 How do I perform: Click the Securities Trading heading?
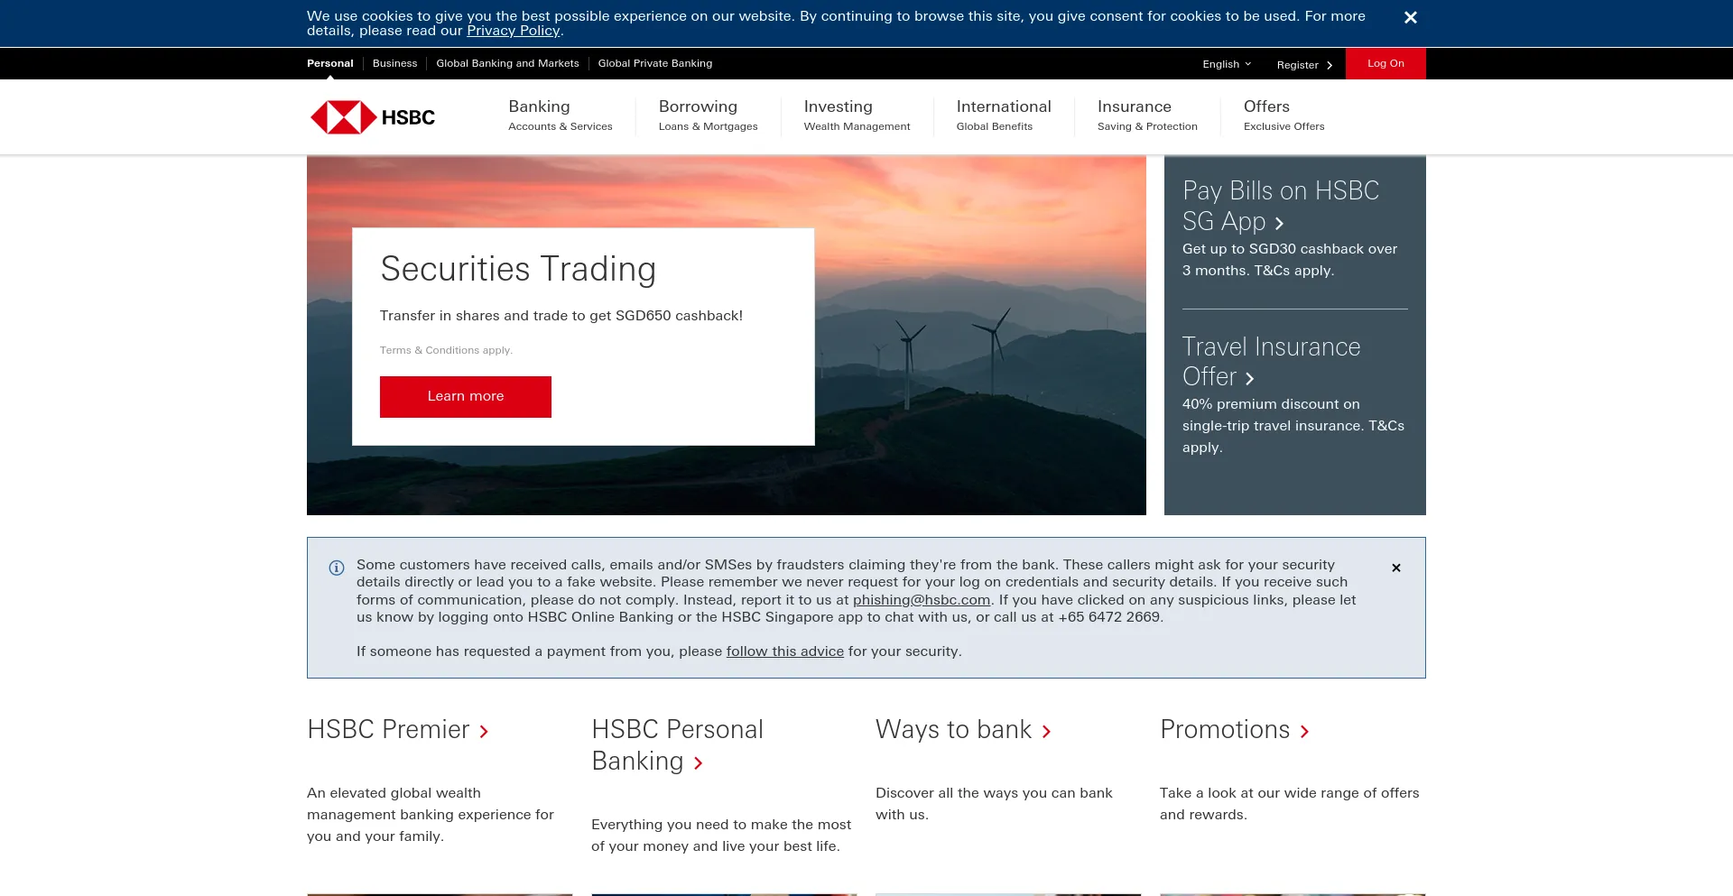pos(518,270)
